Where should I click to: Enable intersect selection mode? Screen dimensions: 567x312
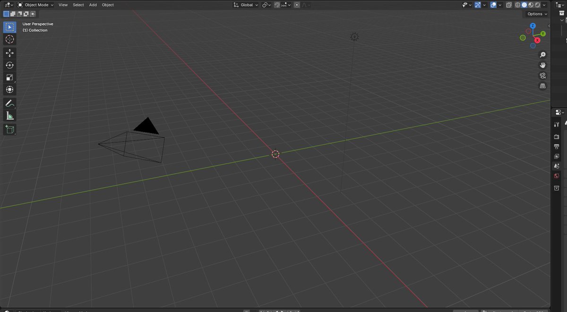coord(33,14)
